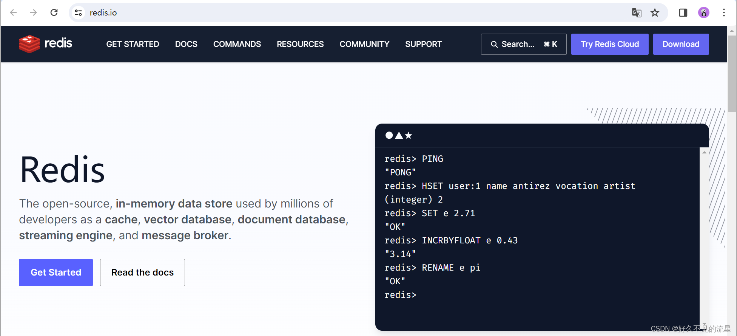The image size is (737, 336).
Task: Toggle the browser side panel icon
Action: pyautogui.click(x=683, y=12)
